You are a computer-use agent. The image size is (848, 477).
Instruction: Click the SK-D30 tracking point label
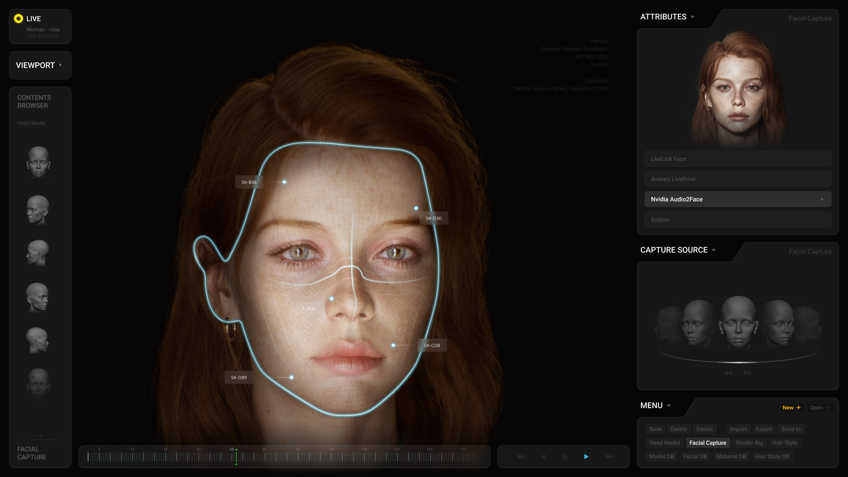pos(434,218)
